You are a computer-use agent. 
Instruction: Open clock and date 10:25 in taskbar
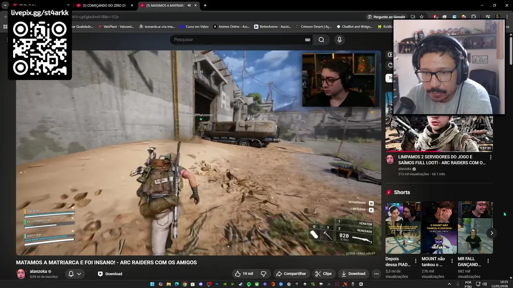(500, 284)
